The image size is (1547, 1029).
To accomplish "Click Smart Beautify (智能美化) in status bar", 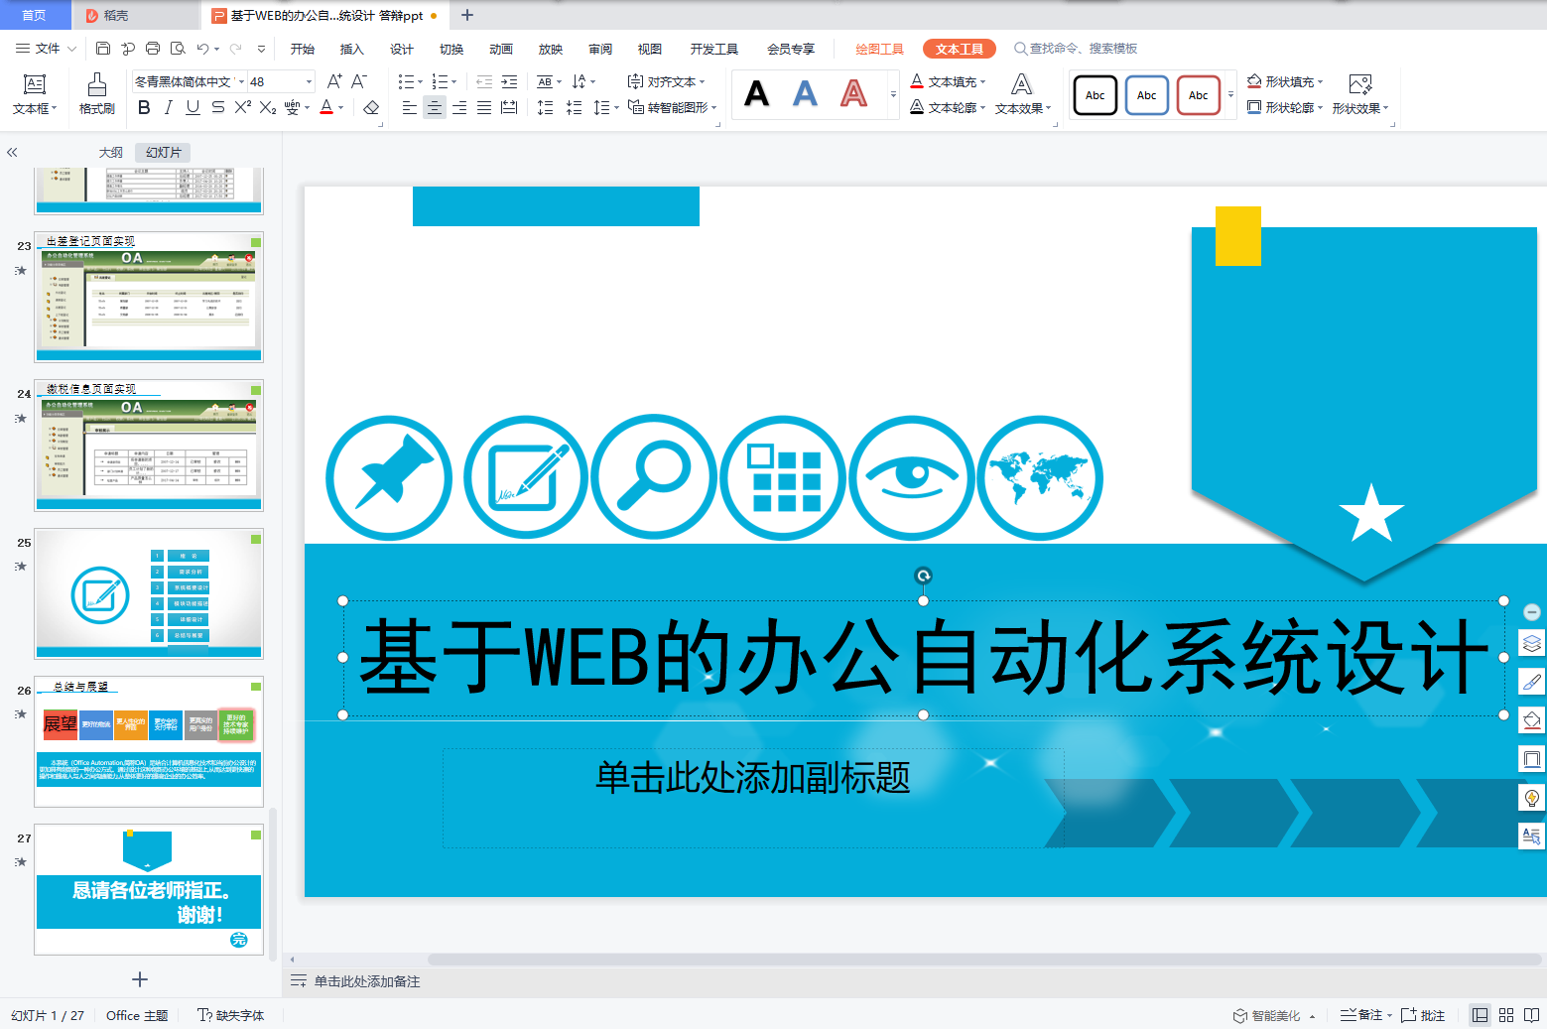I will point(1274,1015).
